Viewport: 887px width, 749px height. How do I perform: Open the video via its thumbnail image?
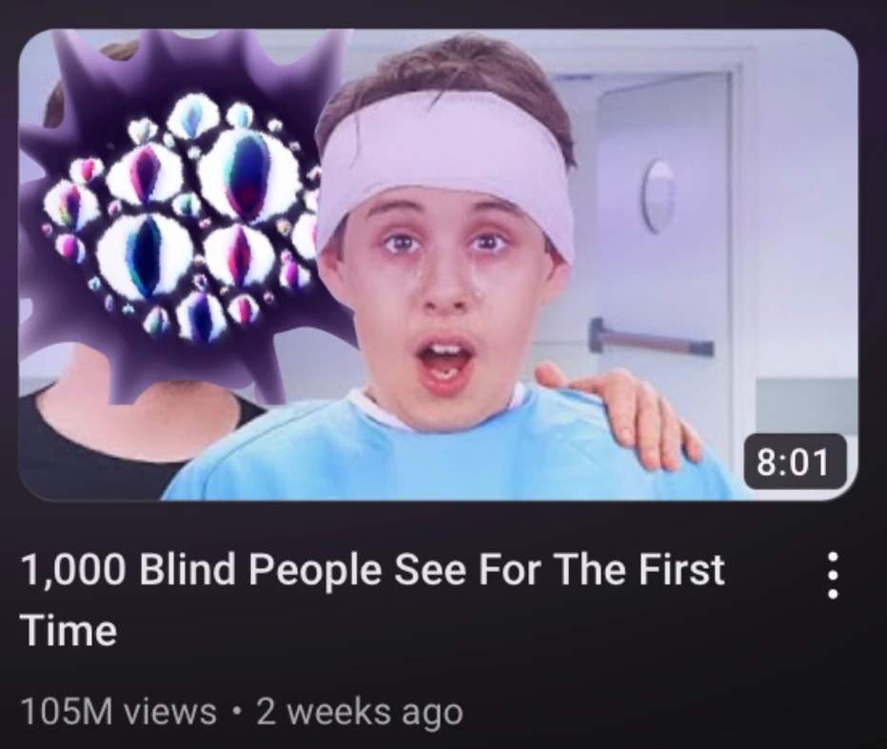point(439,265)
